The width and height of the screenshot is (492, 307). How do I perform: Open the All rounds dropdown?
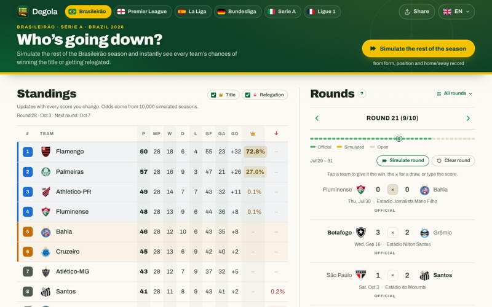[x=454, y=93]
